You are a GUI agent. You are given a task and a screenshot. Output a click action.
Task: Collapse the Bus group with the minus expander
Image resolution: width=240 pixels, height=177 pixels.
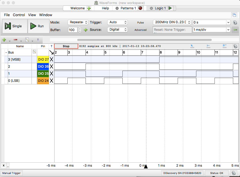click(x=6, y=53)
